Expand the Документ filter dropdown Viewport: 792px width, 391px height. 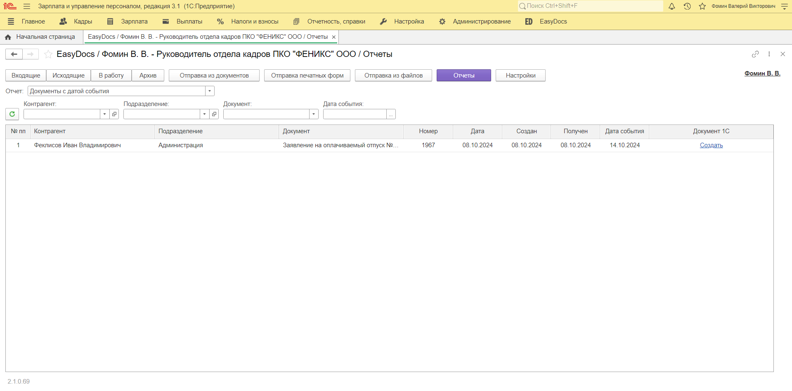coord(314,114)
